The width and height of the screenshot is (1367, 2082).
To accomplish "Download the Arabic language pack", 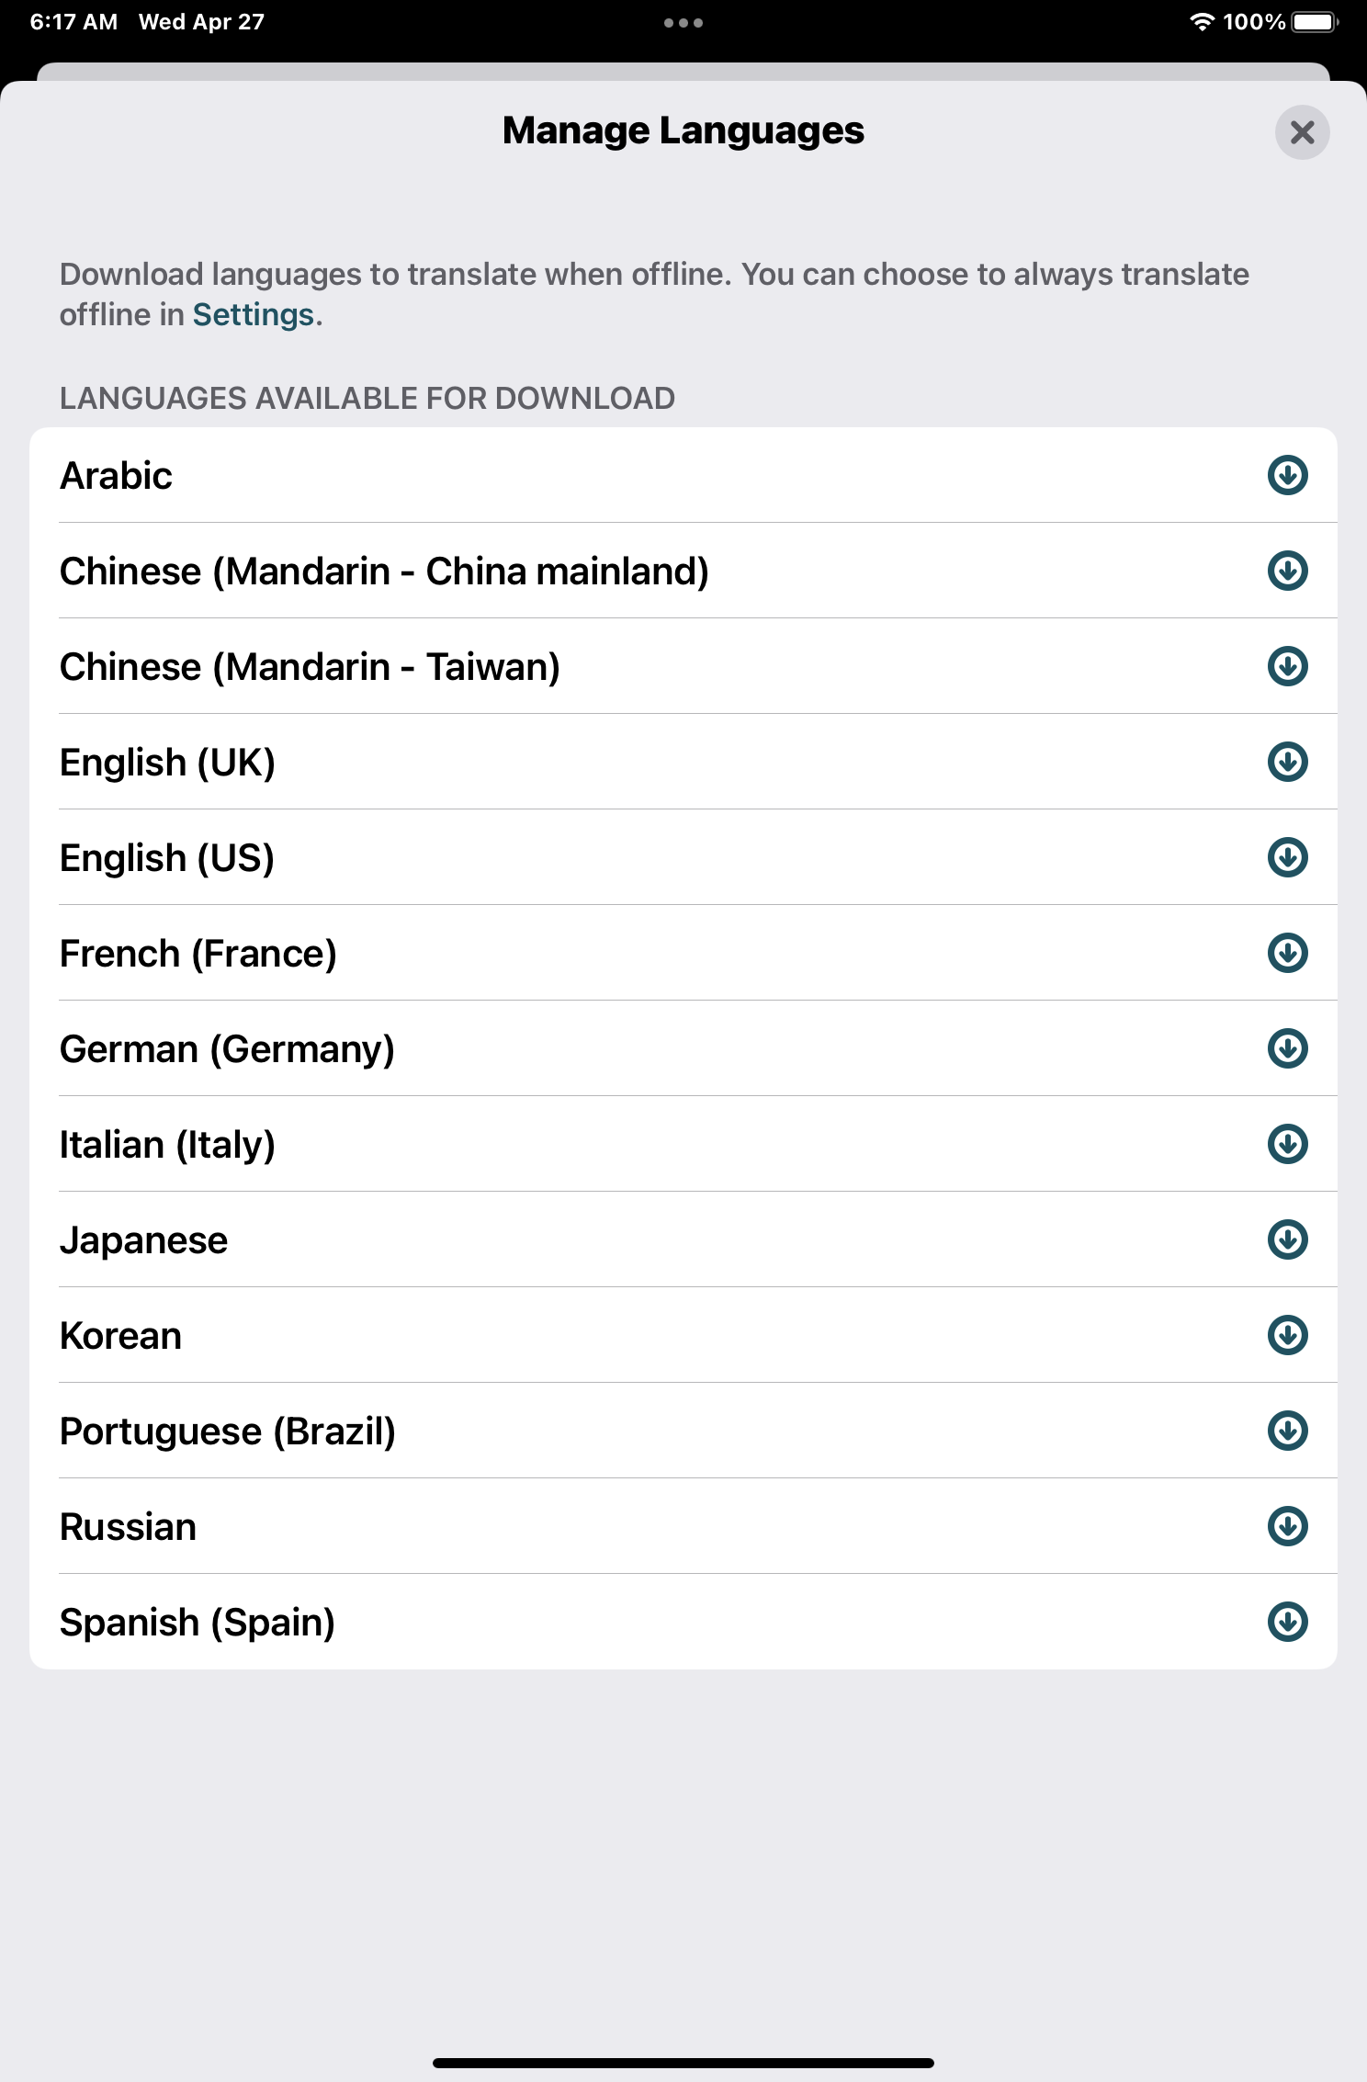I will click(1287, 476).
